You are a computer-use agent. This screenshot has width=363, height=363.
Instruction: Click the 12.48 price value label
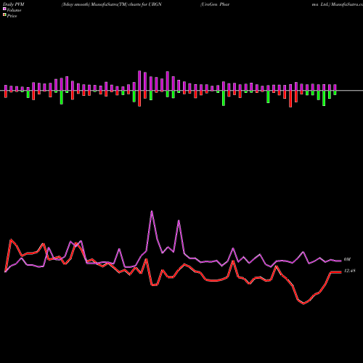(x=350, y=271)
